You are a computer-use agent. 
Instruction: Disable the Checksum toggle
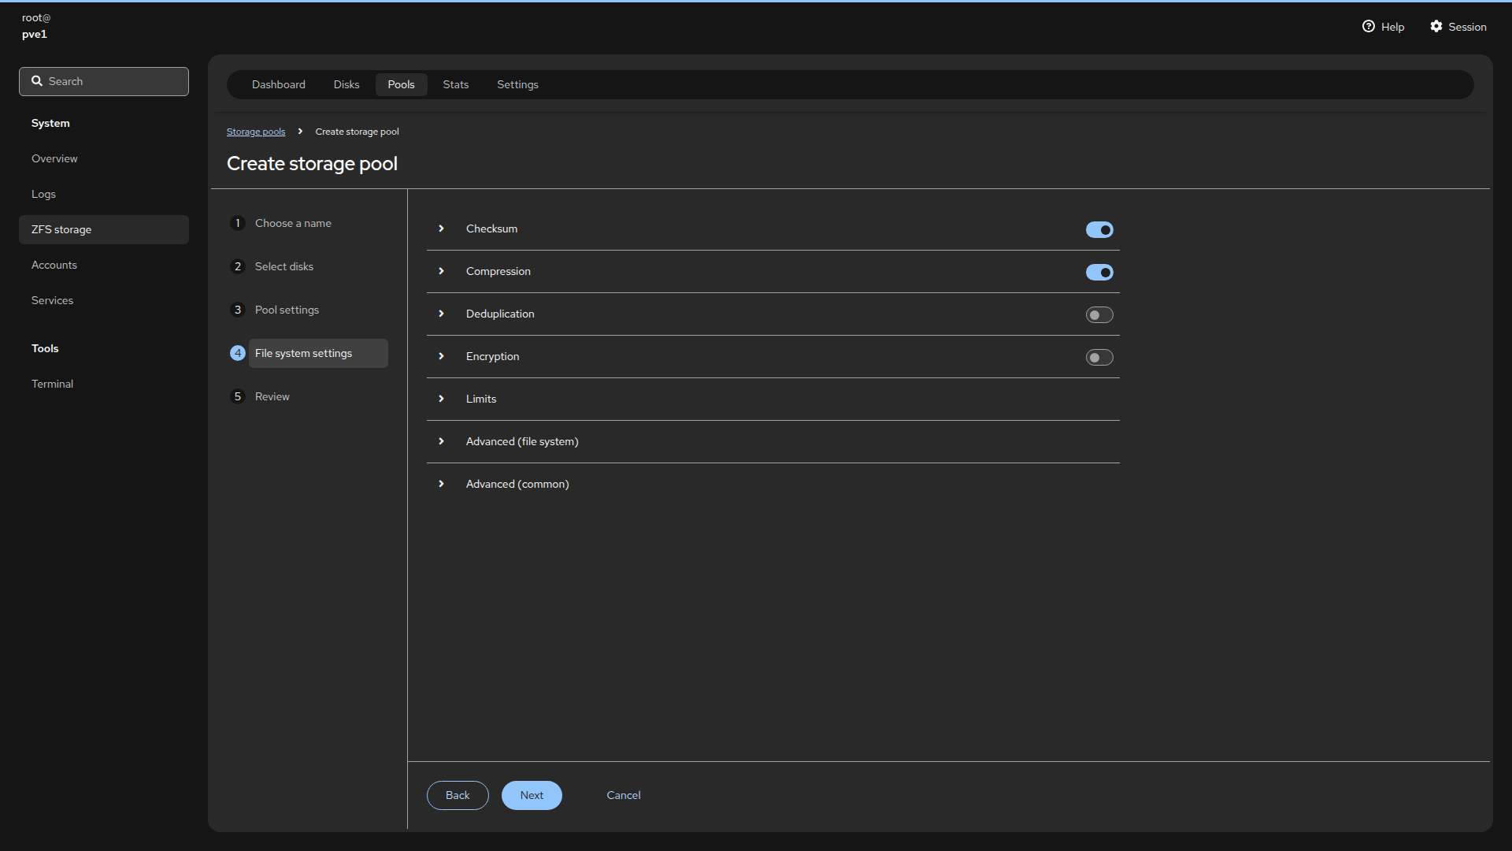tap(1099, 230)
